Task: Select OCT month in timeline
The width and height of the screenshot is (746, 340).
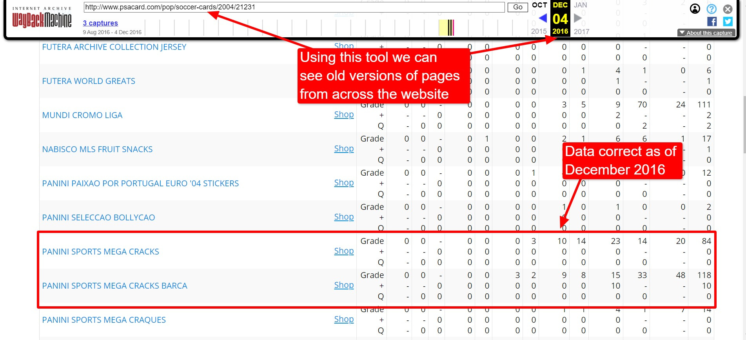Action: (539, 5)
